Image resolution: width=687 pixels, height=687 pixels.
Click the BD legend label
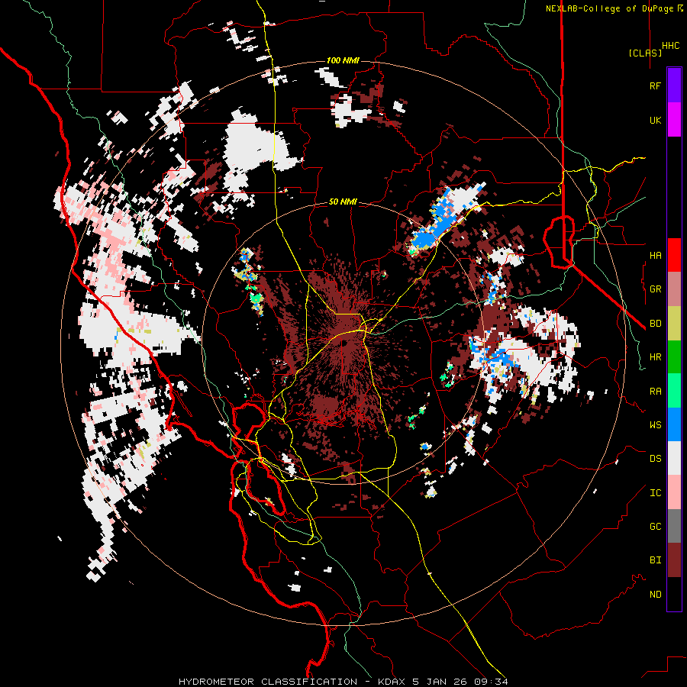[656, 324]
